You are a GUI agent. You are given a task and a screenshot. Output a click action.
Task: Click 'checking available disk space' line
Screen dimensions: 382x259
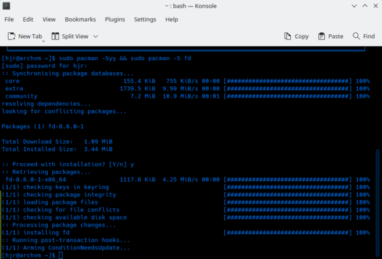tap(64, 218)
